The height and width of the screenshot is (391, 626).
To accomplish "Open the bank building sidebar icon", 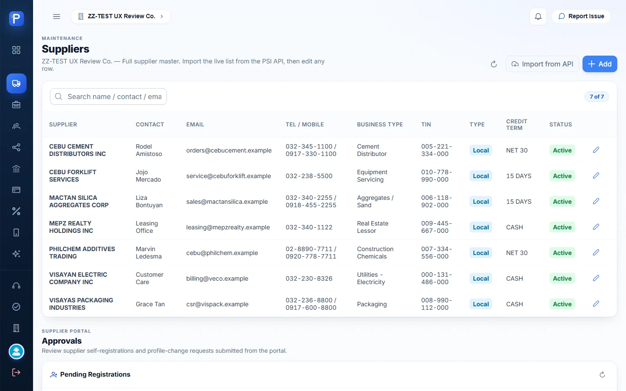I will pyautogui.click(x=16, y=169).
